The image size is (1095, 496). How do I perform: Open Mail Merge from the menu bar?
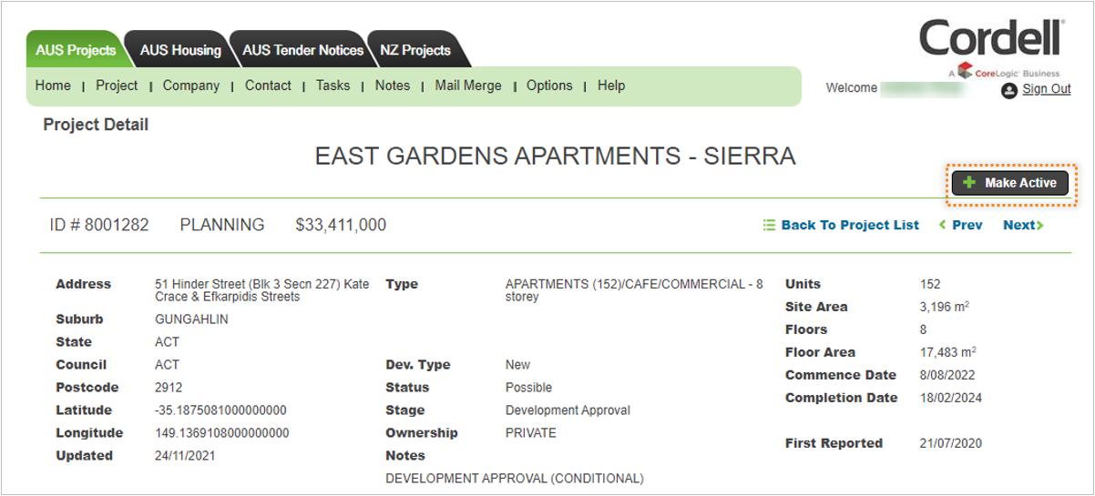click(x=468, y=86)
